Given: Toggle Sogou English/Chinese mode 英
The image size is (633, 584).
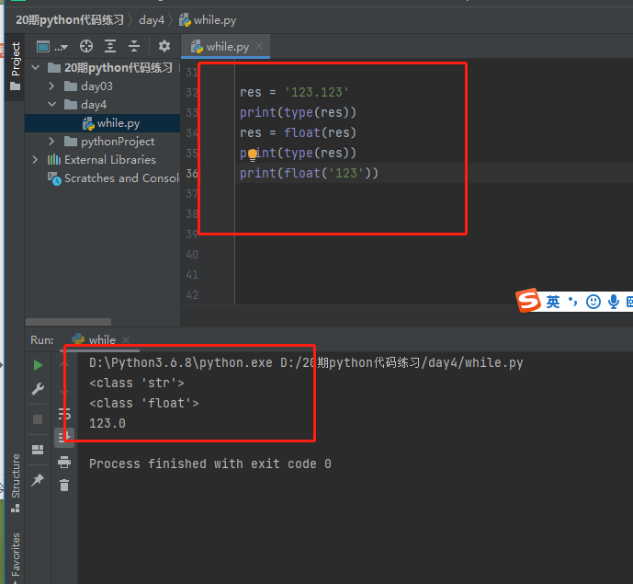Looking at the screenshot, I should [x=553, y=302].
